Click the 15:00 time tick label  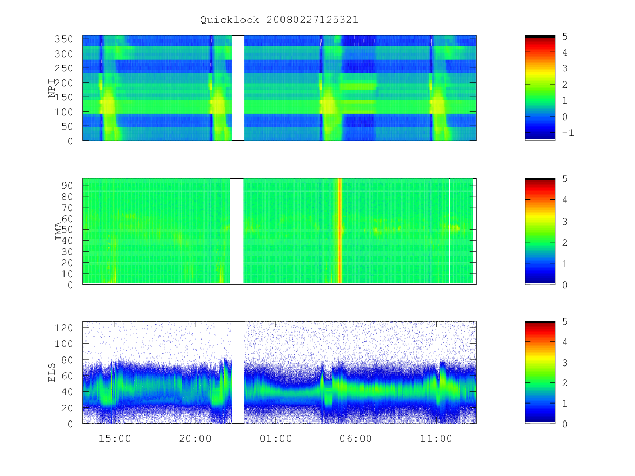pos(115,438)
